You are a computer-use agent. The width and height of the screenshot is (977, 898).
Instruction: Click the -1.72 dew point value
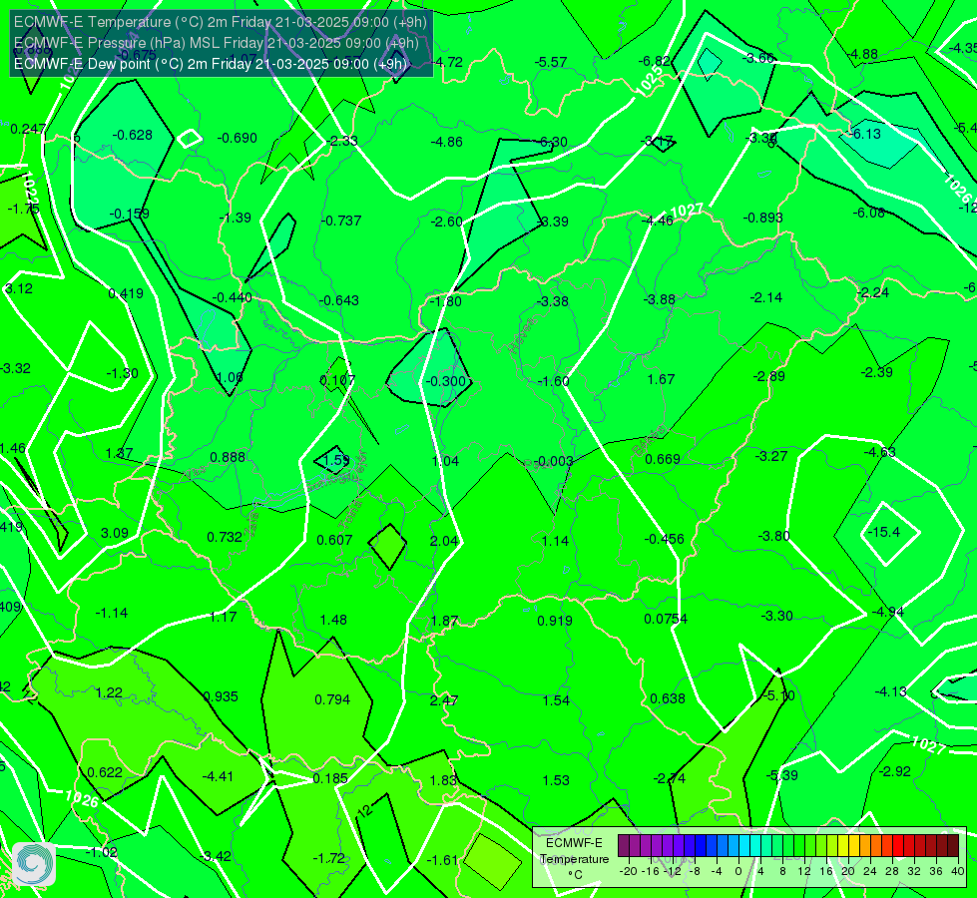pyautogui.click(x=329, y=858)
